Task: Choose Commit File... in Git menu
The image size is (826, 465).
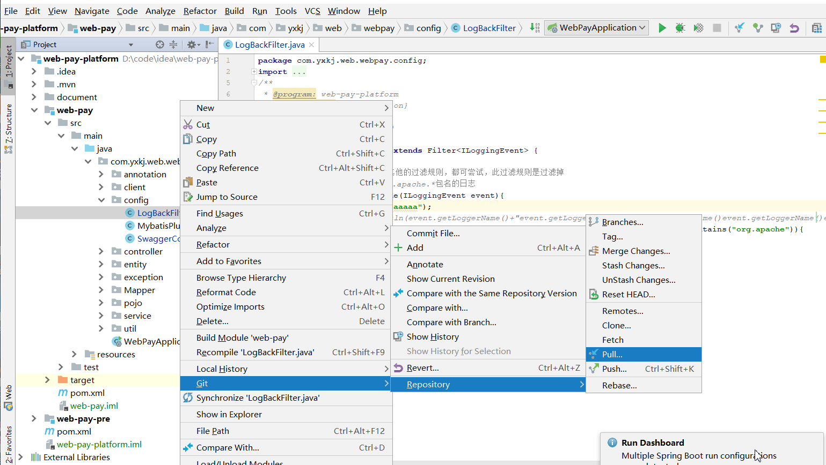Action: click(x=488, y=233)
